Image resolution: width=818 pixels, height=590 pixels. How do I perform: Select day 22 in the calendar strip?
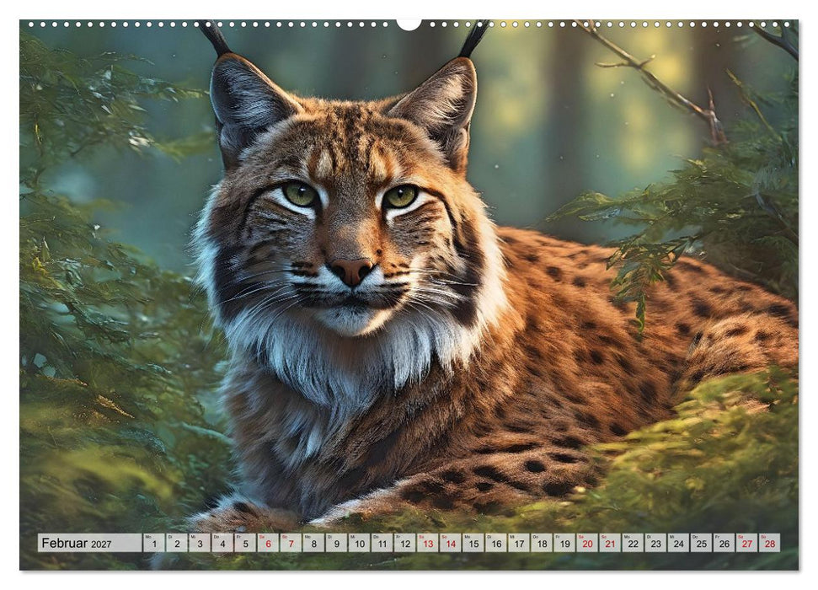634,543
